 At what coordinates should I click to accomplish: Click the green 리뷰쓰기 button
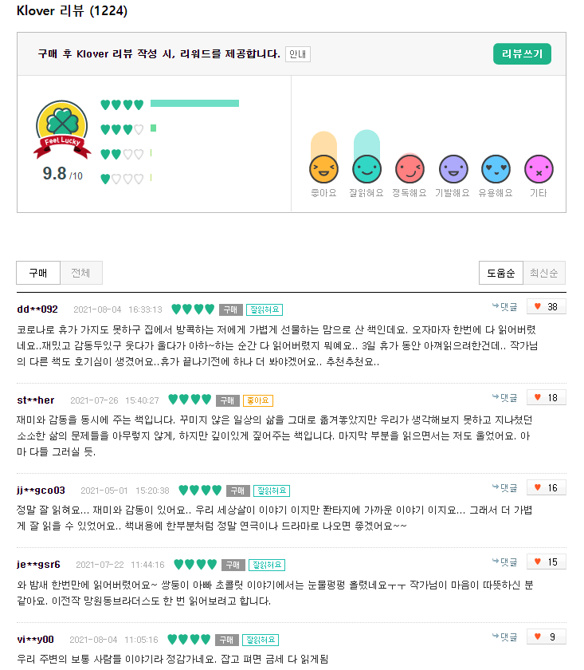coord(522,54)
